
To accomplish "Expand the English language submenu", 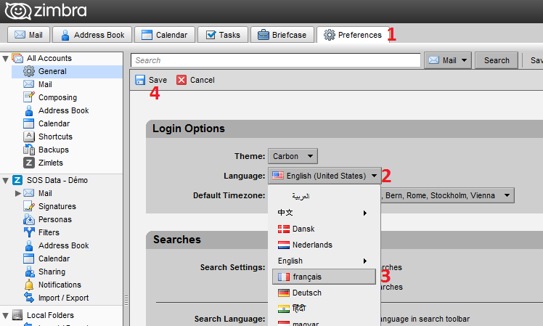I will [324, 261].
